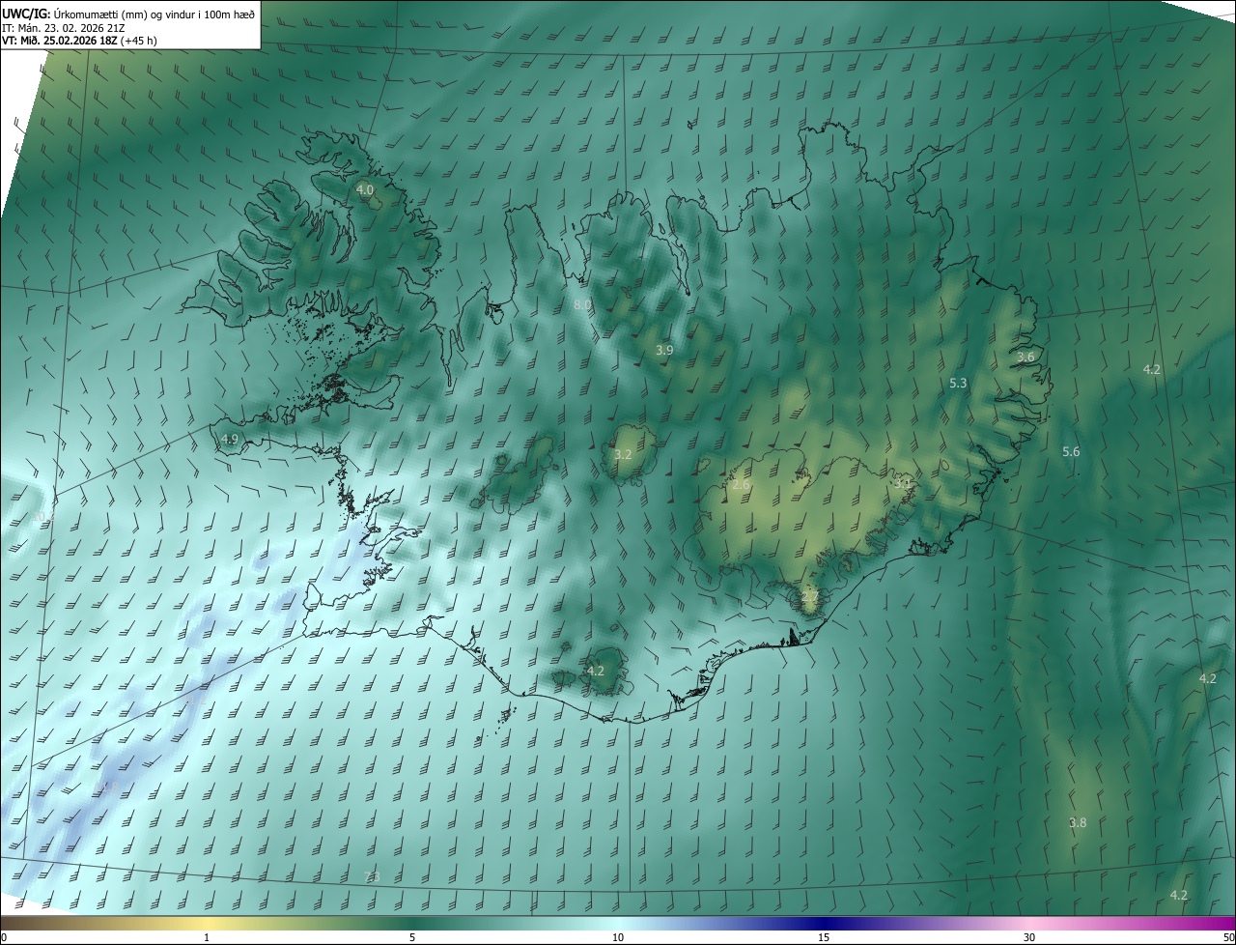Click the '1' tick on the color scale

pyautogui.click(x=207, y=937)
